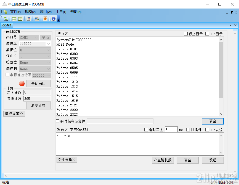
Task: Enable the HEX发送 checkbox
Action: coord(207,129)
